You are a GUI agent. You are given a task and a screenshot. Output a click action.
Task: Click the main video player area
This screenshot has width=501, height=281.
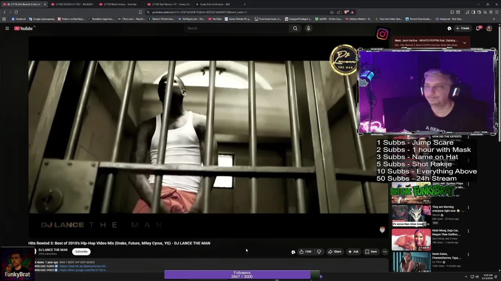click(208, 137)
